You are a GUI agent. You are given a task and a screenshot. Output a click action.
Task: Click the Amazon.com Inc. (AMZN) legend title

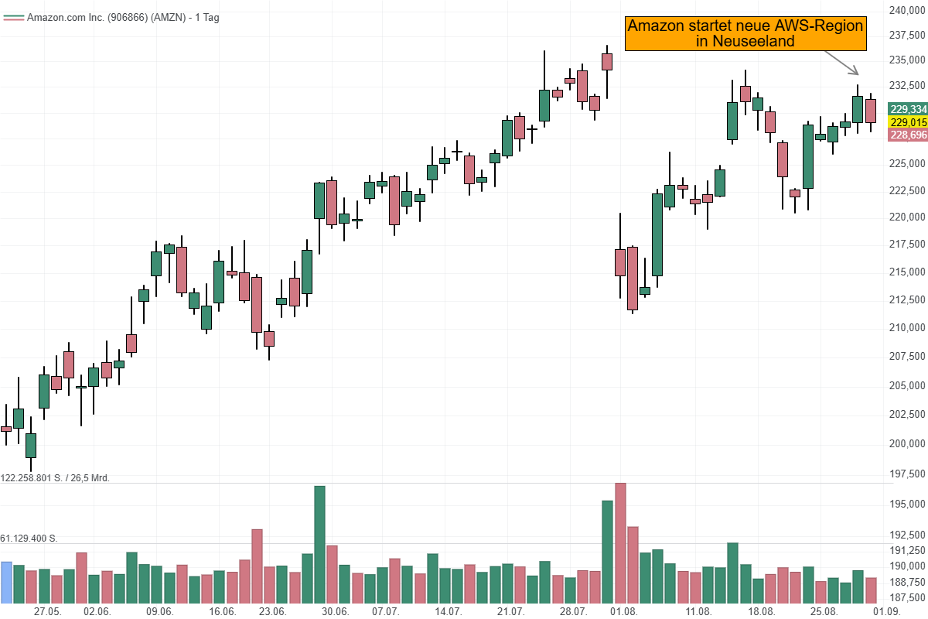coord(123,18)
